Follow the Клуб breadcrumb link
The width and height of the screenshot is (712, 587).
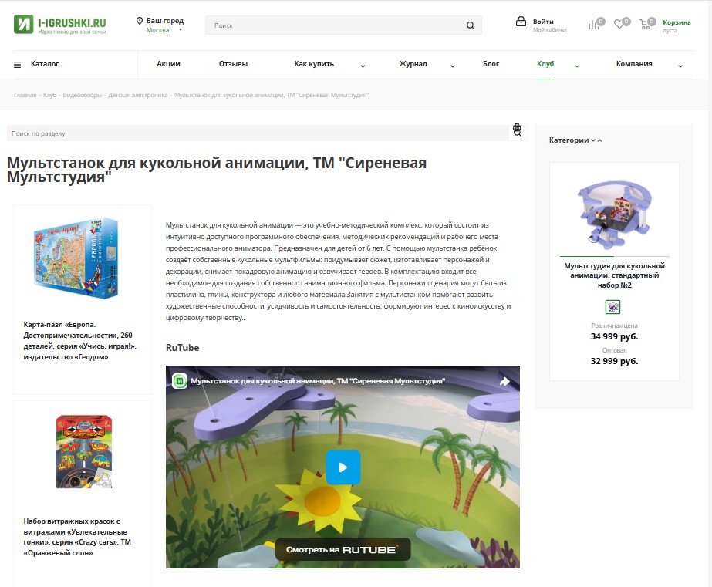(50, 95)
